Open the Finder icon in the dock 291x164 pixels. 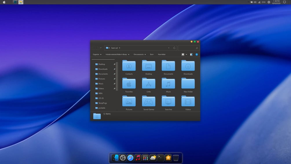pos(115,158)
